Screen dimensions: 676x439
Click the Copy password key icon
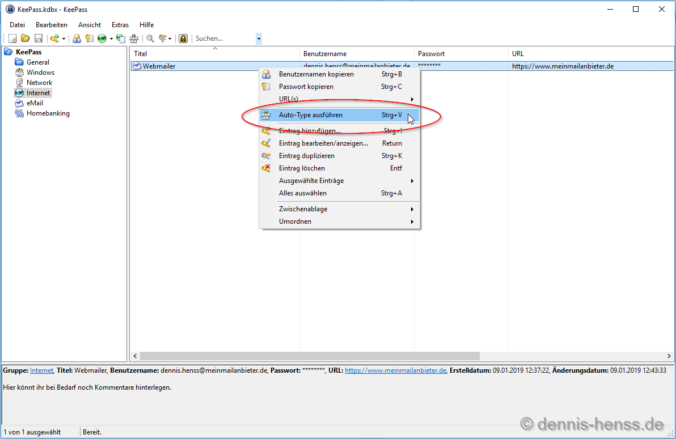[x=89, y=39]
